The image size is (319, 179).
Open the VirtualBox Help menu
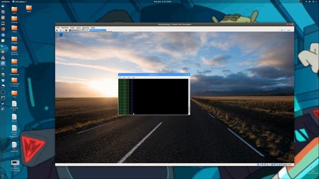coord(93,28)
